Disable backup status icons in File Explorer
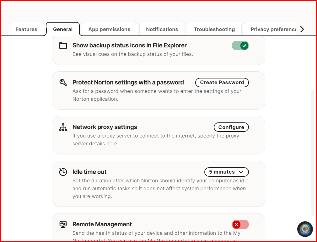 pos(240,46)
